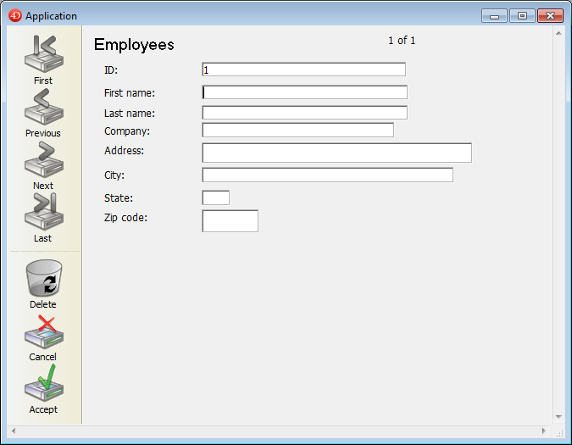This screenshot has width=572, height=445.
Task: Click the 'Address:' label
Action: [x=124, y=151]
